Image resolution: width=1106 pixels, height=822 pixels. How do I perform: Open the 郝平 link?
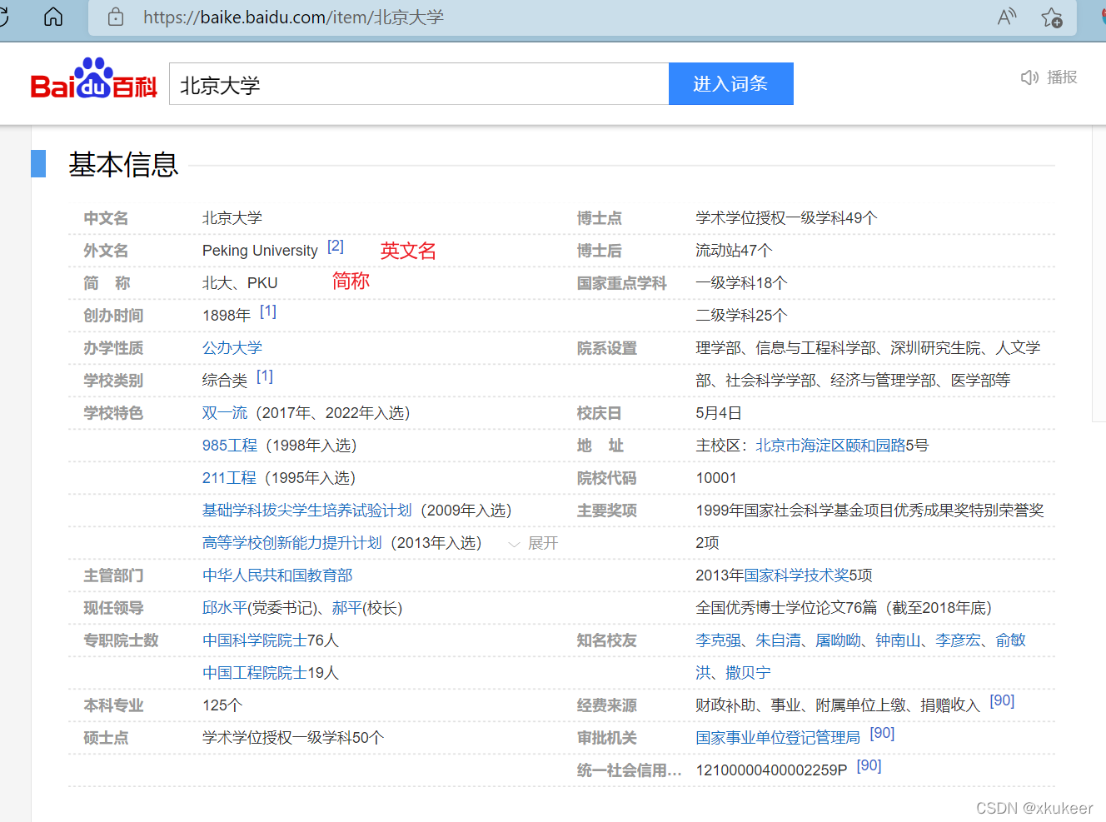347,608
